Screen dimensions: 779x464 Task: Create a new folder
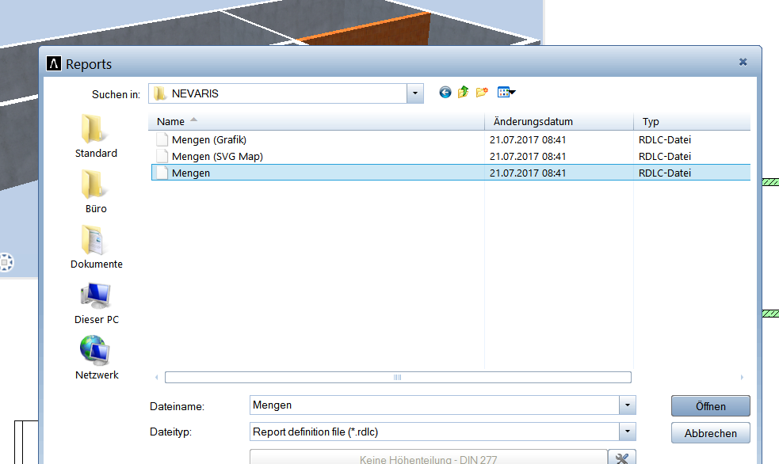[482, 93]
